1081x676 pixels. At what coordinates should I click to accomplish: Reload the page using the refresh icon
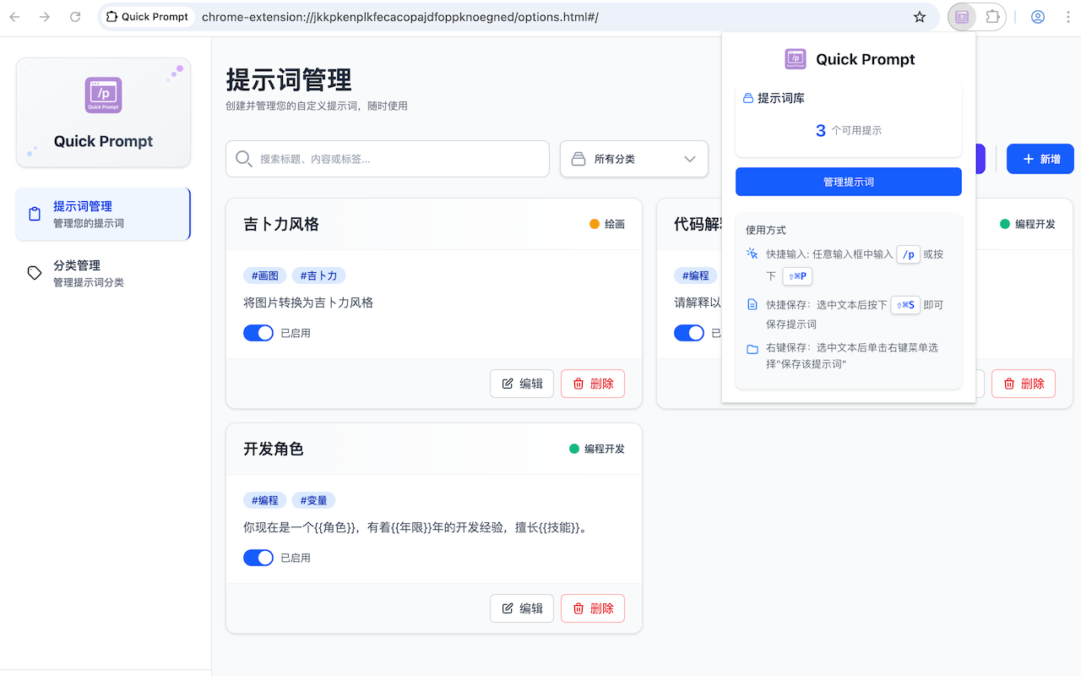(74, 16)
